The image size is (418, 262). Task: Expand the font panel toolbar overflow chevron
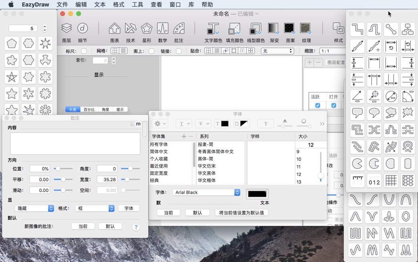322,124
